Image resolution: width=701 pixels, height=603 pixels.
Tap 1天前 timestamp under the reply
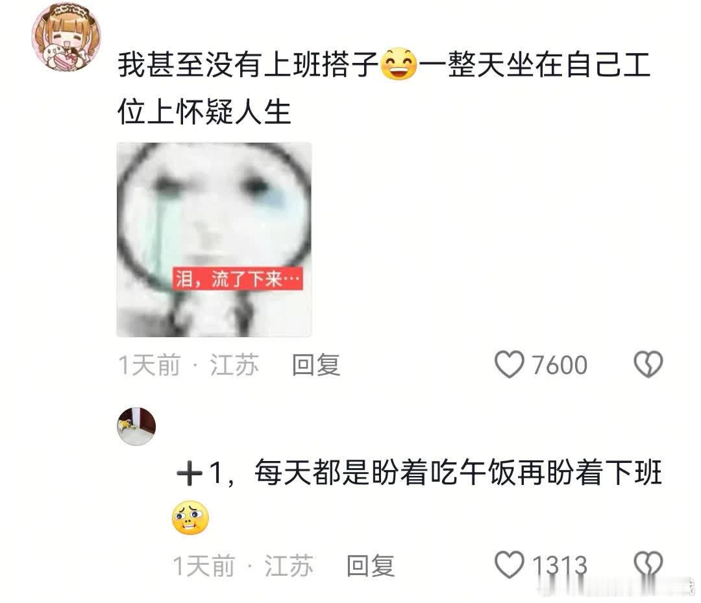pos(204,566)
